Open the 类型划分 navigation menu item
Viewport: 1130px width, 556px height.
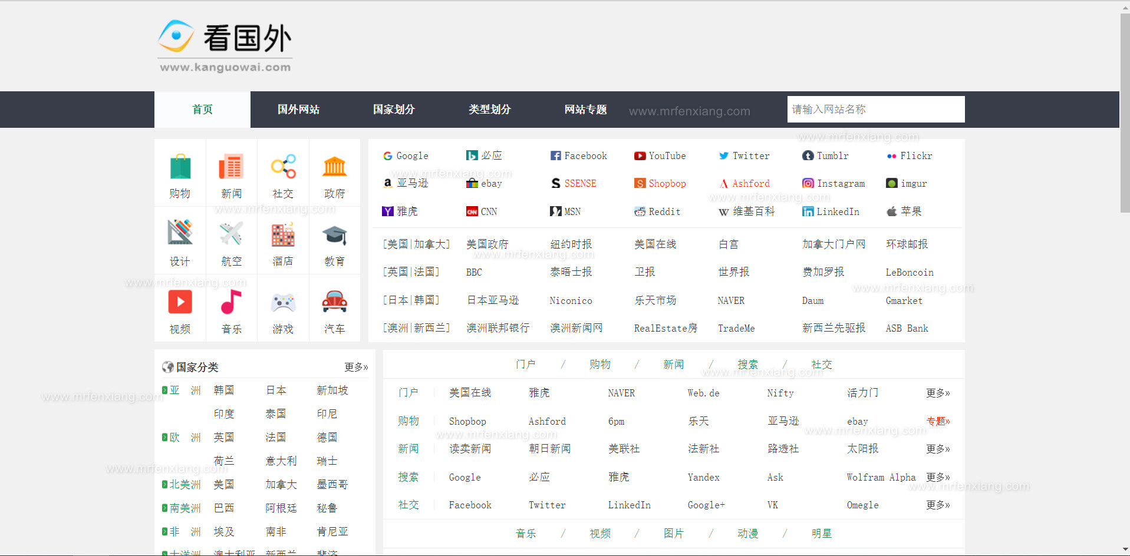pyautogui.click(x=489, y=110)
